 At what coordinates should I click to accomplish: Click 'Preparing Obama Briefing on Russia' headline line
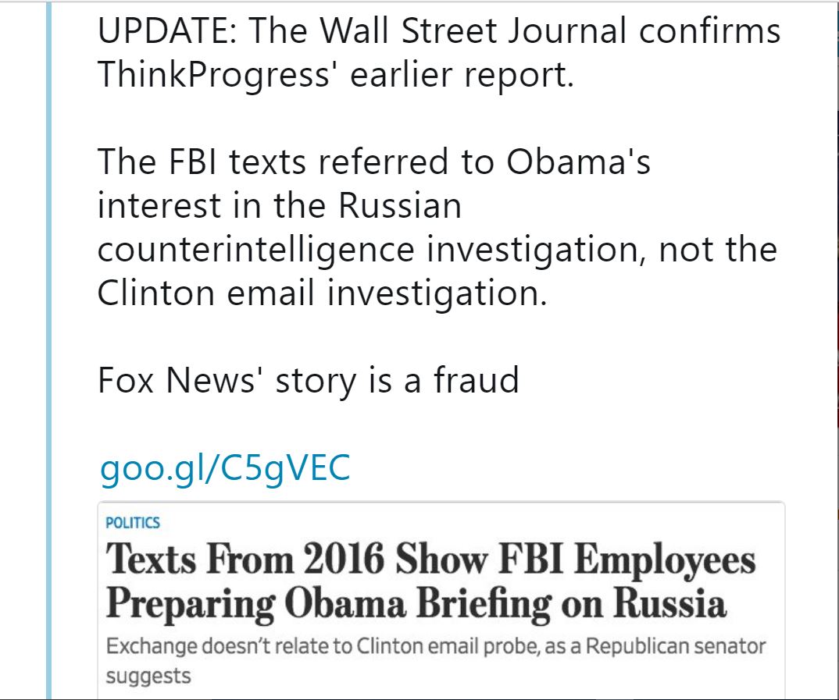coord(416,604)
